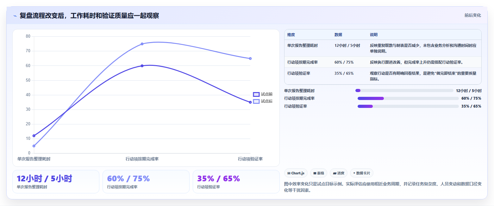
Task: Click progress row label 行动项验证率
Action: coord(296,106)
